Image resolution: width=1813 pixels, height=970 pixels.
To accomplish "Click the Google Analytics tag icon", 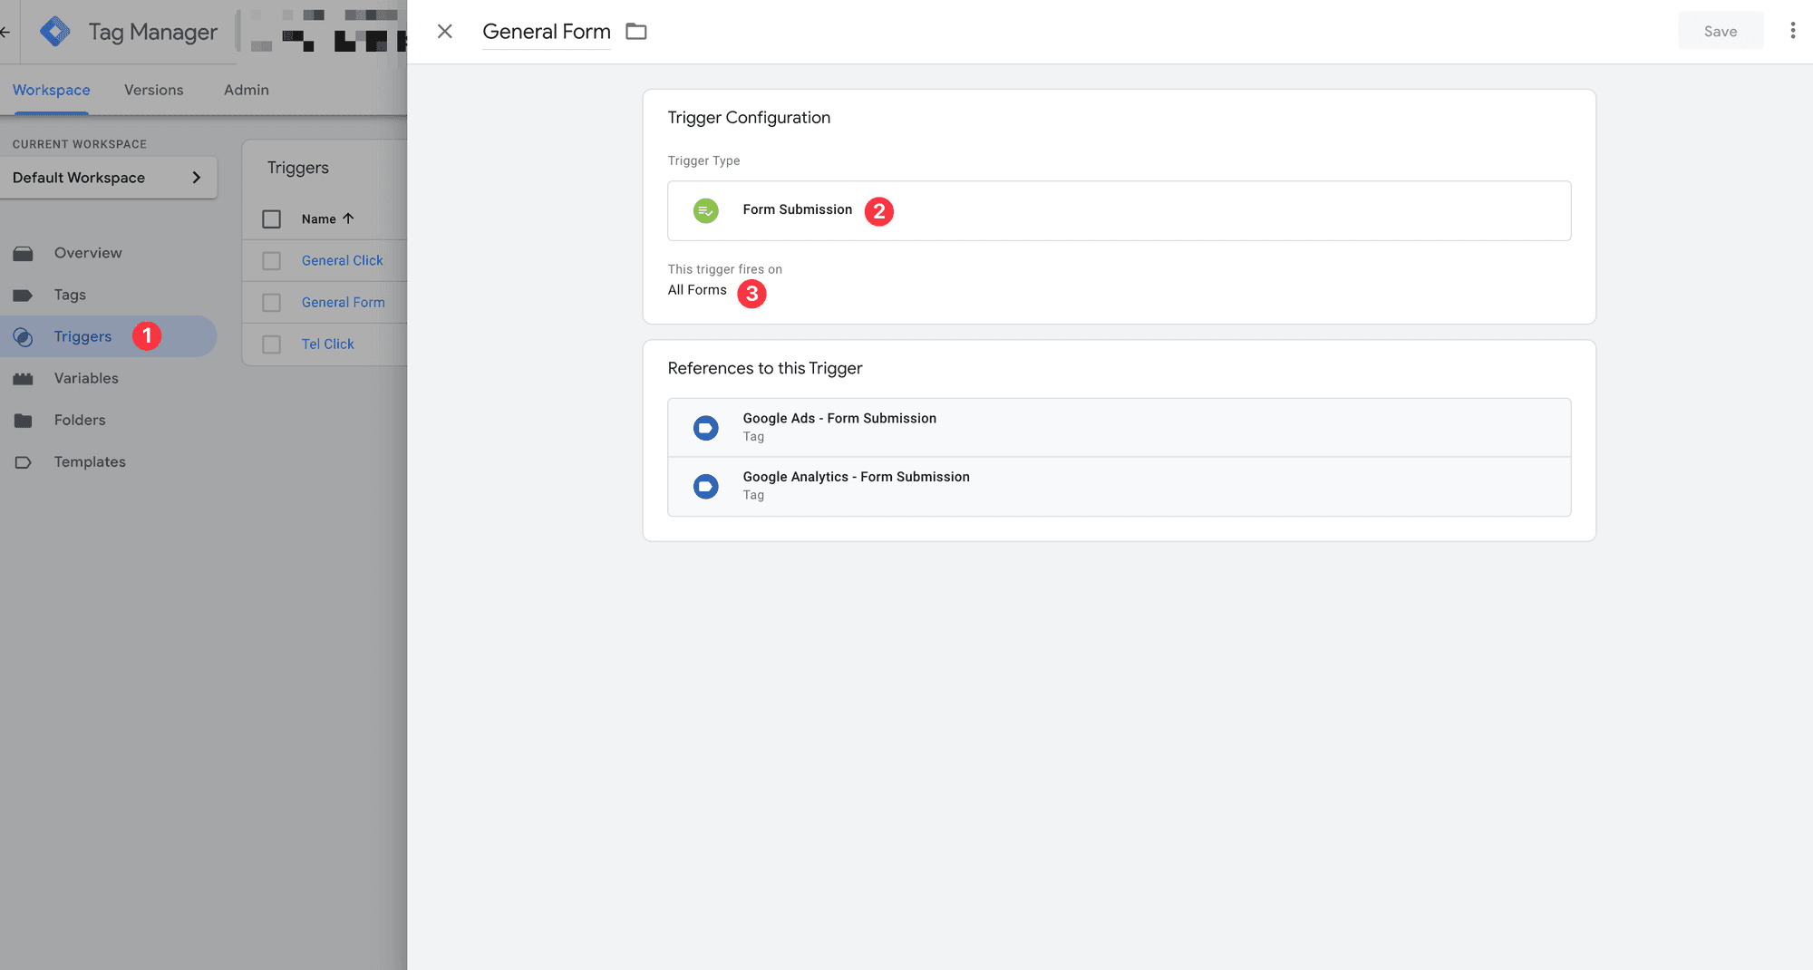I will click(705, 487).
